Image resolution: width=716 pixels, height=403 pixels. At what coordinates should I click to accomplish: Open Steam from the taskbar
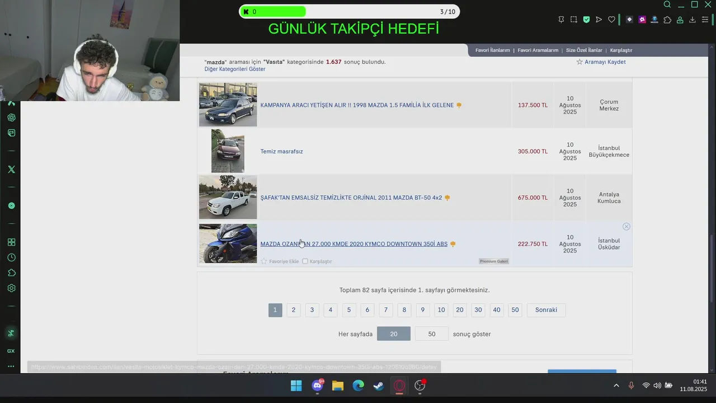[379, 386]
